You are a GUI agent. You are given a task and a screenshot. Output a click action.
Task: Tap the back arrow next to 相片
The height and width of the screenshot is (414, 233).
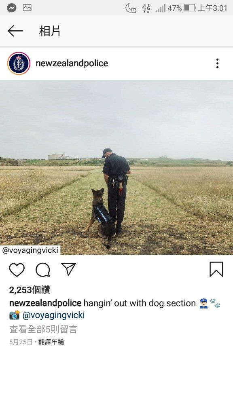tap(15, 31)
